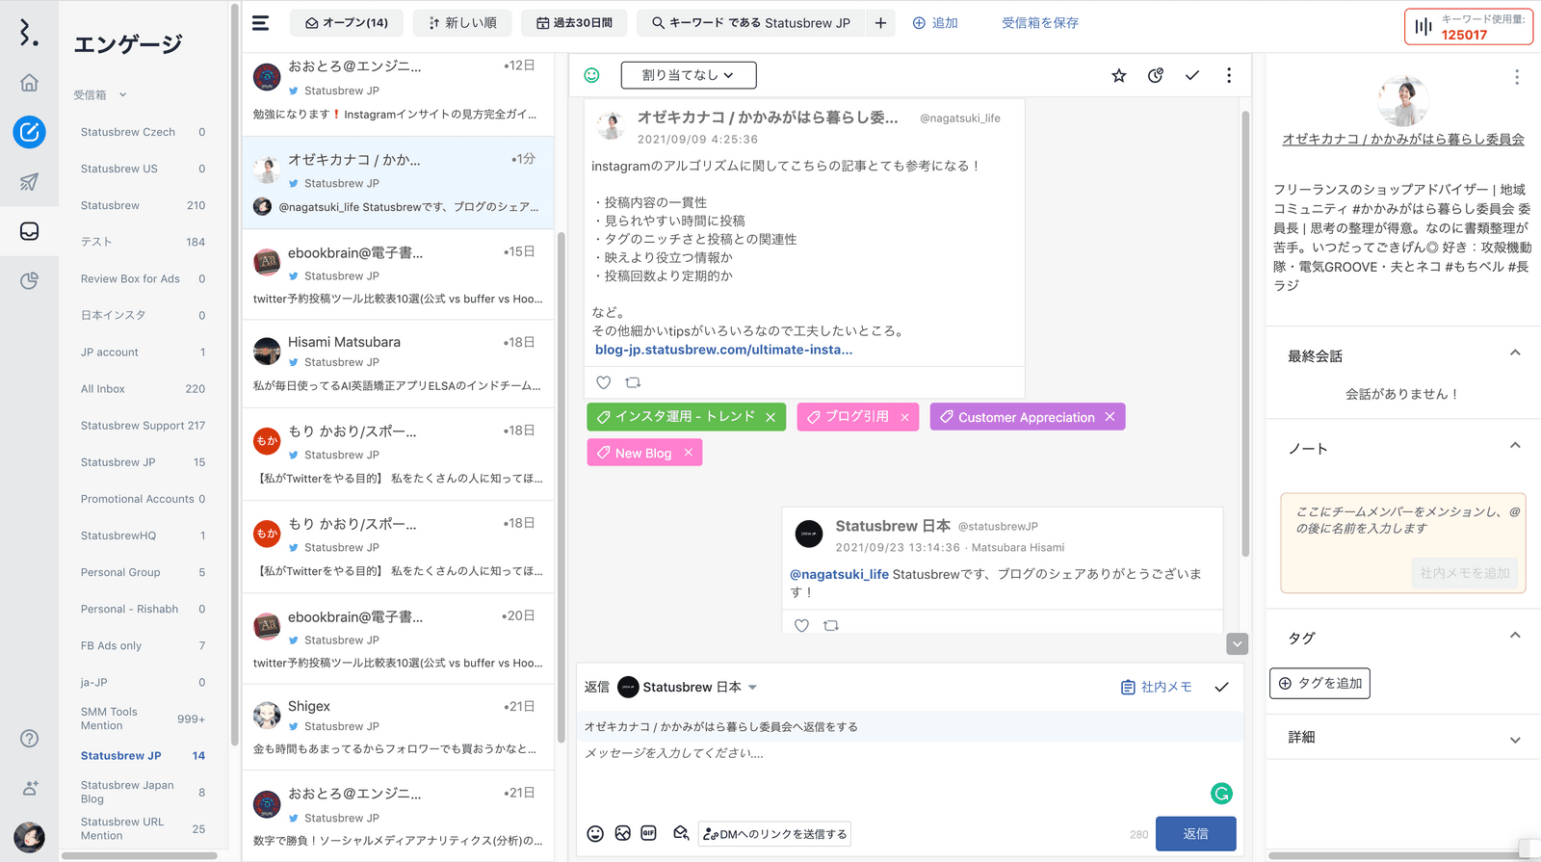Expand the 詳細 details section
Viewport: 1541px width, 862px height.
point(1514,739)
